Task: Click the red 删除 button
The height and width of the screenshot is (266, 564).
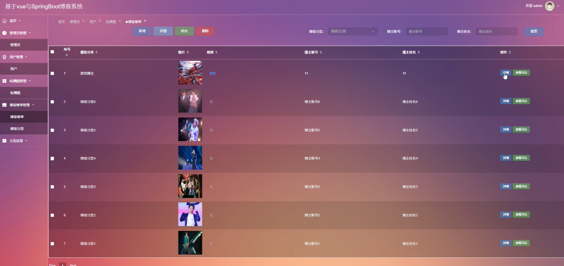Action: tap(205, 31)
